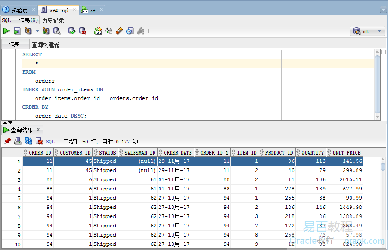This screenshot has width=388, height=250.
Task: Clear the worksheet with eraser icon
Action: coord(119,31)
